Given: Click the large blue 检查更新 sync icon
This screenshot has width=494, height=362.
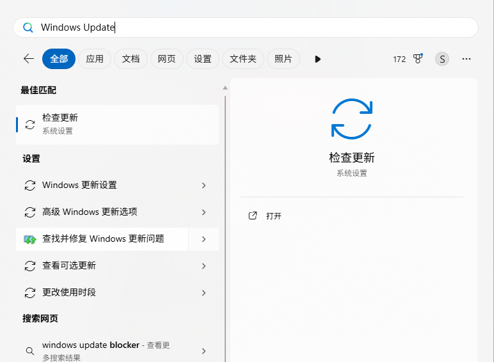Looking at the screenshot, I should coord(352,119).
